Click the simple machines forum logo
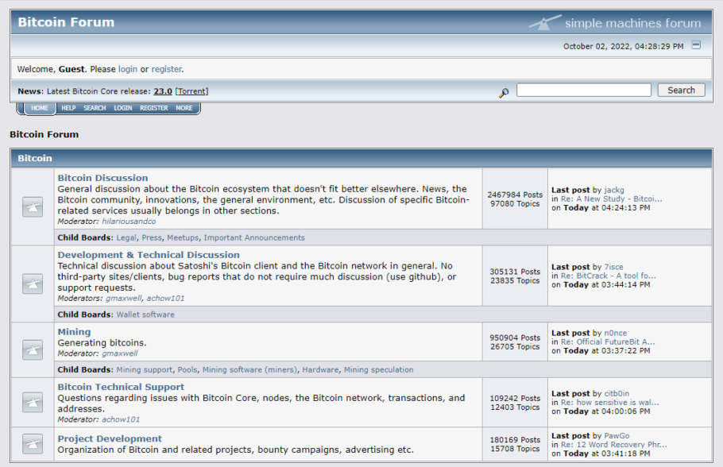This screenshot has height=467, width=723. (x=615, y=22)
